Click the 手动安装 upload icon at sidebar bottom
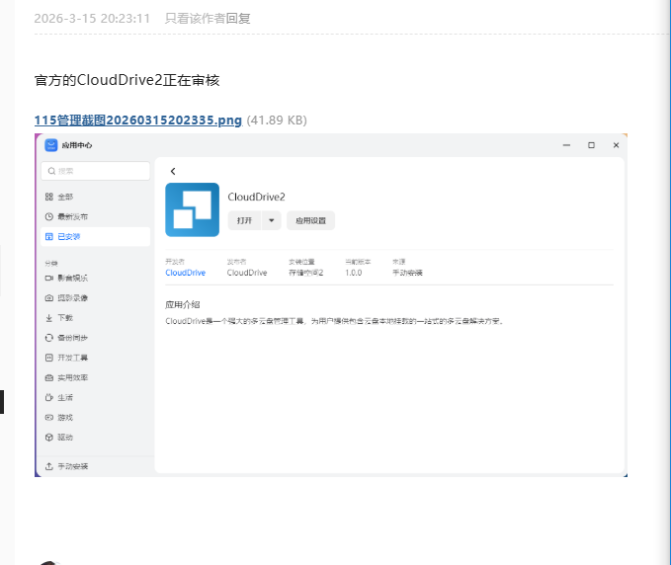The image size is (671, 565). tap(49, 466)
